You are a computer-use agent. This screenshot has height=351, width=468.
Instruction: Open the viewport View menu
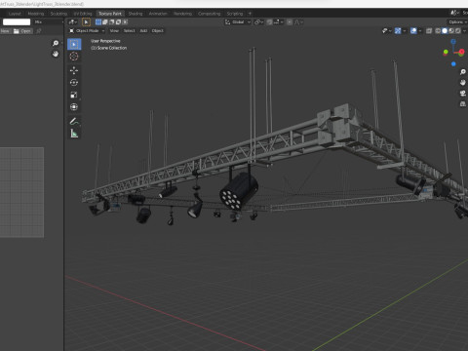114,31
